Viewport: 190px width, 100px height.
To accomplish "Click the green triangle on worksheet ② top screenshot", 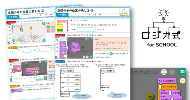I will coord(9,27).
